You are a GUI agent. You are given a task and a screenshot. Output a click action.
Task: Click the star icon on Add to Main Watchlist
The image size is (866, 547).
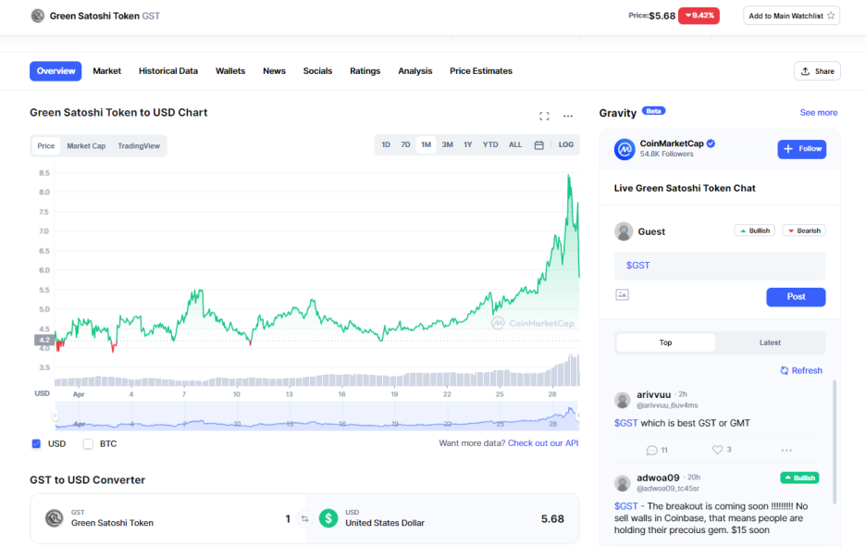(831, 16)
